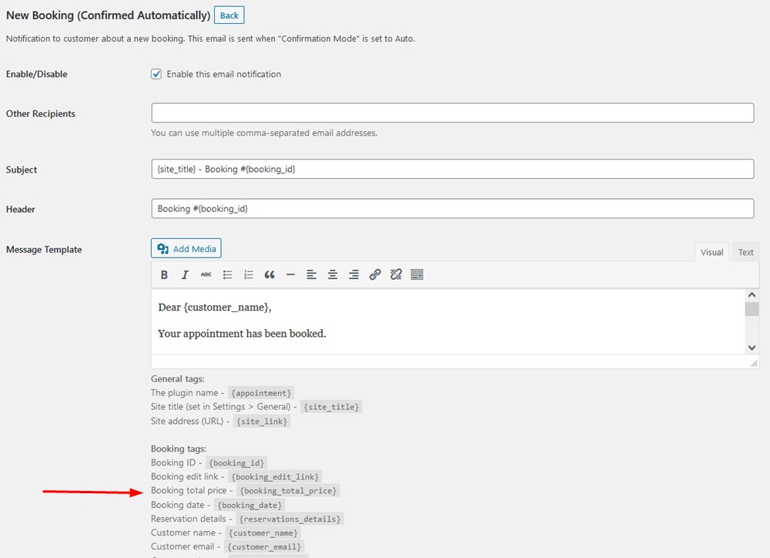
Task: Align text left
Action: (311, 275)
